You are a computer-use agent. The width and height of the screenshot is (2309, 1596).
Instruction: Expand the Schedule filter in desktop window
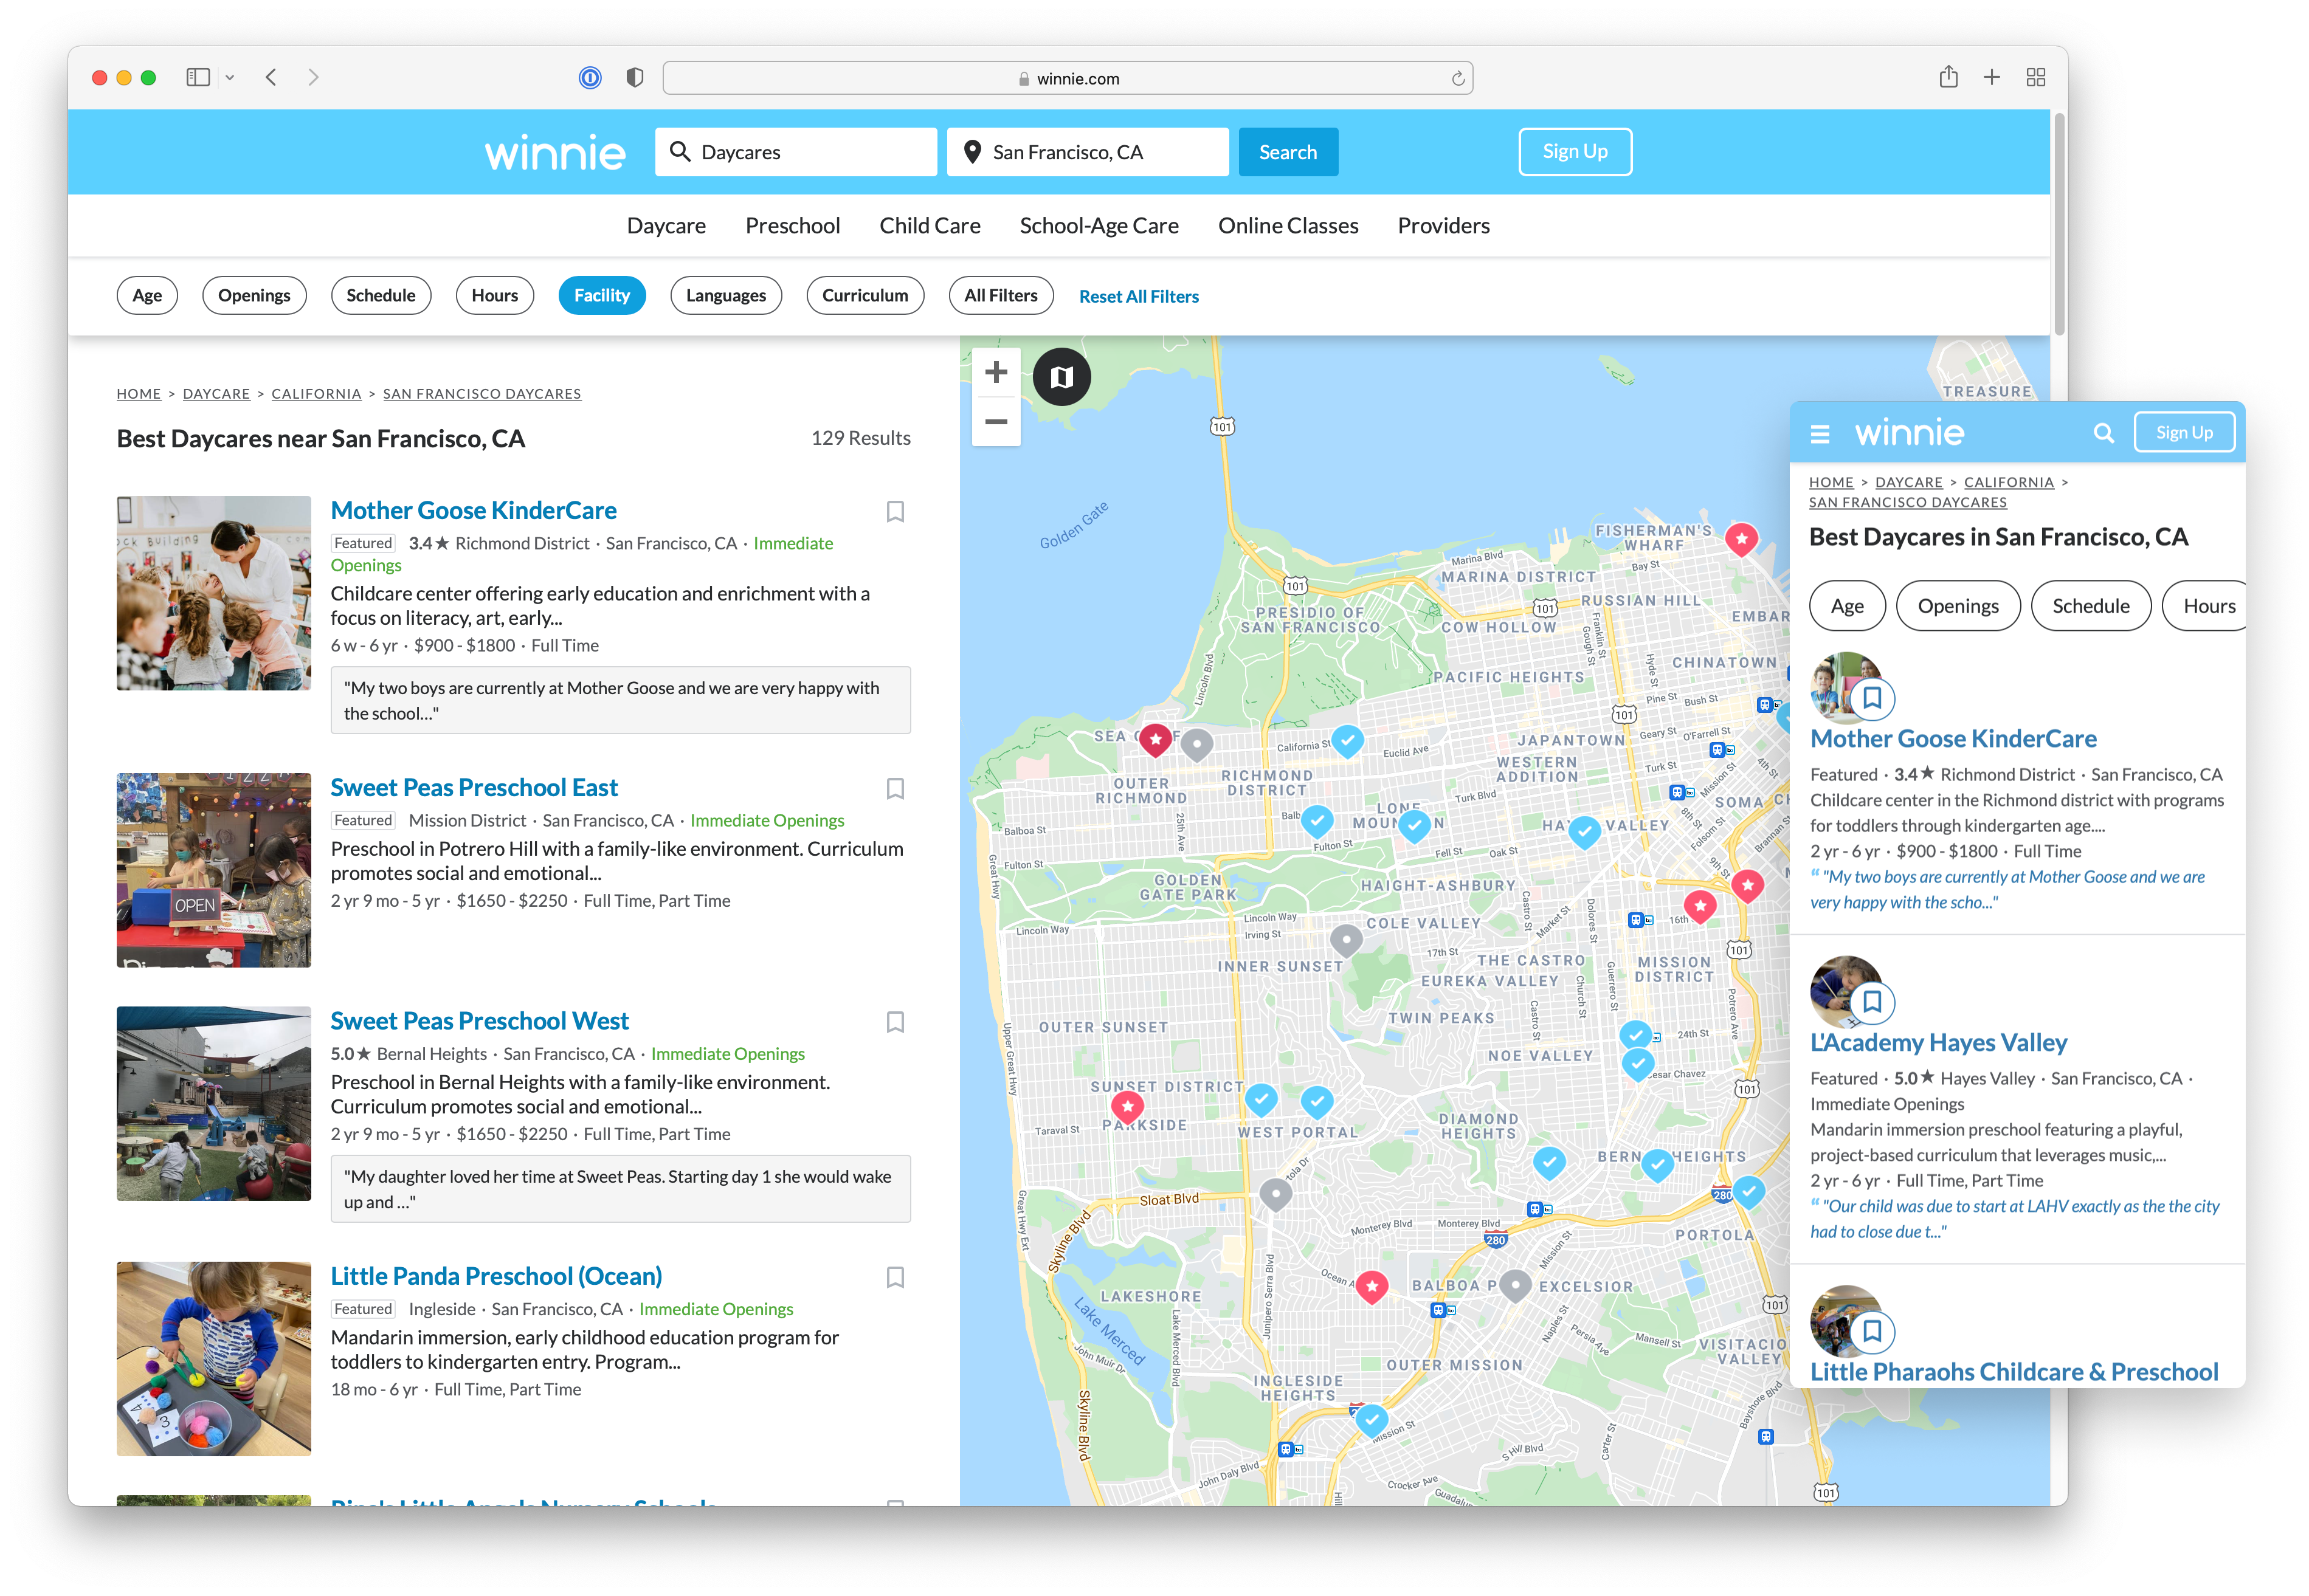coord(380,295)
